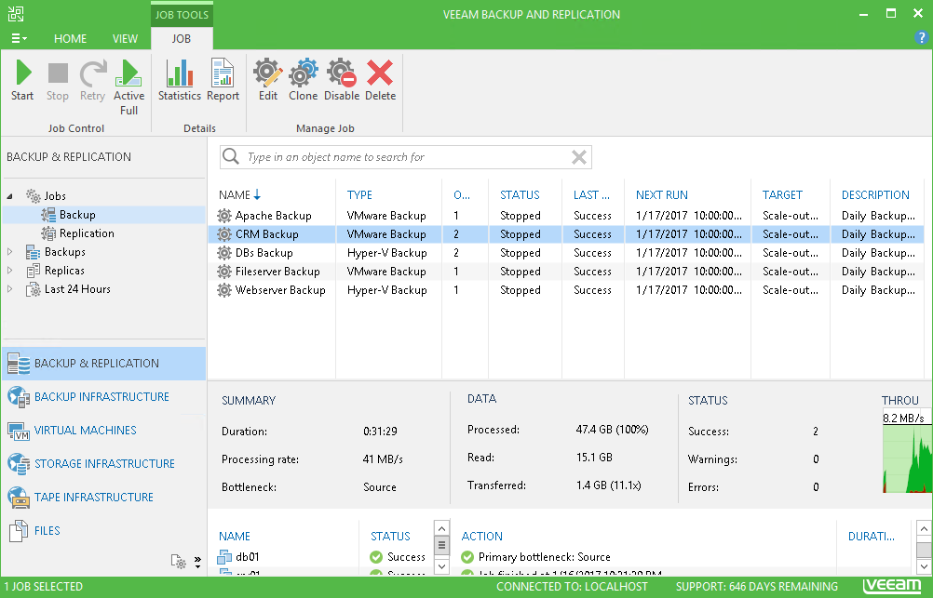Screen dimensions: 933x598
Task: Switch to the View tab
Action: coord(125,39)
